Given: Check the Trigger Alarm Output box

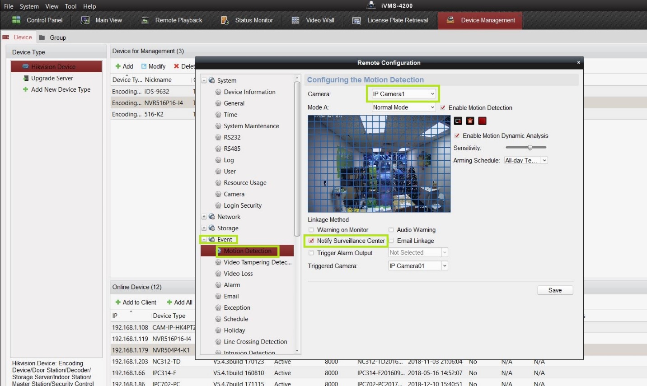Looking at the screenshot, I should point(311,253).
